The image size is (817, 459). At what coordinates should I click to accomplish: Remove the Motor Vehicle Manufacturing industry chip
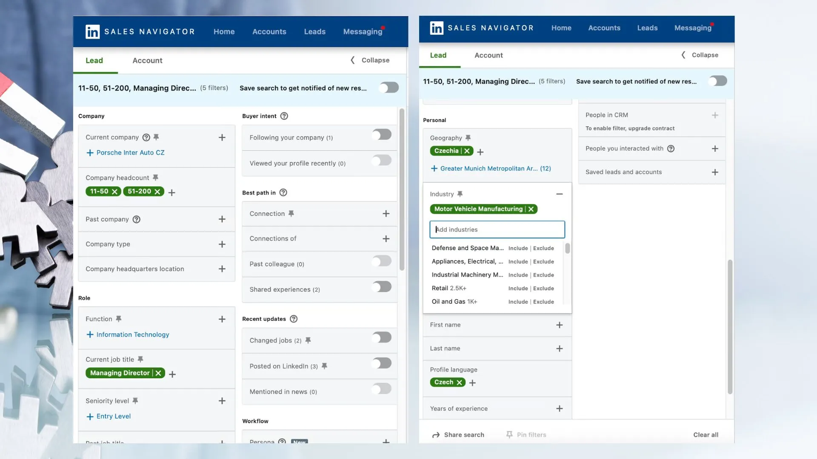click(x=531, y=209)
